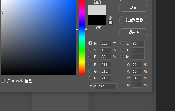Click the K black field showing 0

(137, 85)
